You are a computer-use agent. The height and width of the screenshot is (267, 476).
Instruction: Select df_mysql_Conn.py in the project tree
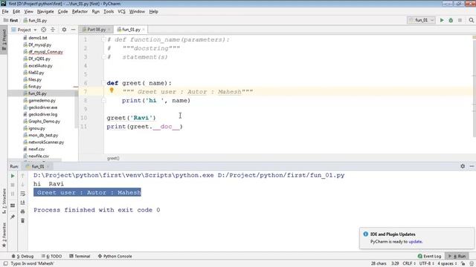45,52
